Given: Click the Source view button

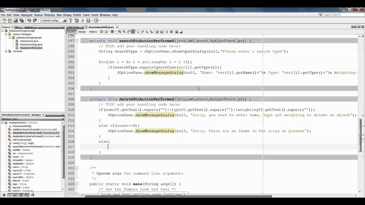Looking at the screenshot, I should (x=71, y=32).
